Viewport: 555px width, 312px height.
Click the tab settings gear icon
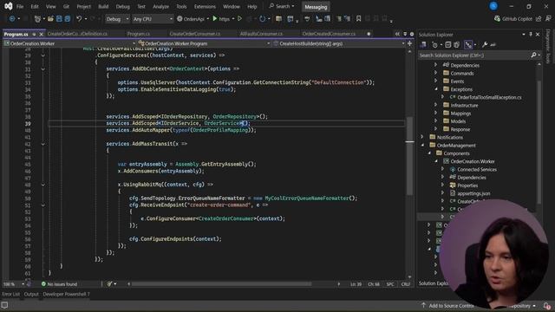[x=412, y=34]
